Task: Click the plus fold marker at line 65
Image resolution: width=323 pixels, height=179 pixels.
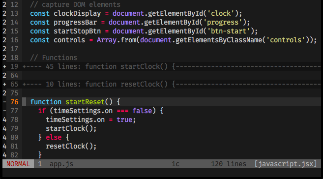Action: [4, 84]
